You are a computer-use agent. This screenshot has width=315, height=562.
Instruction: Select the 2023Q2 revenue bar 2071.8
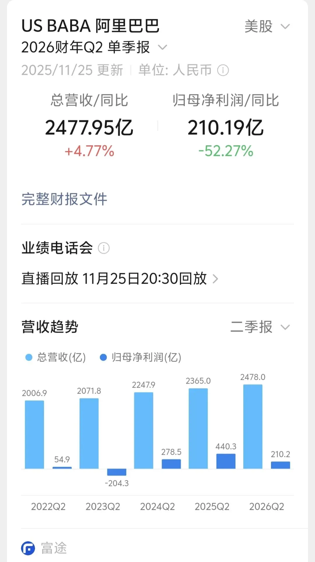coord(89,433)
